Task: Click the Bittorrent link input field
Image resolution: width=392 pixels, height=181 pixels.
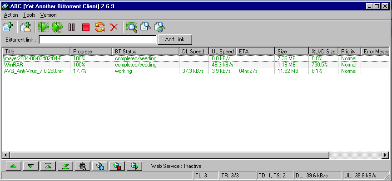Action: (x=98, y=39)
